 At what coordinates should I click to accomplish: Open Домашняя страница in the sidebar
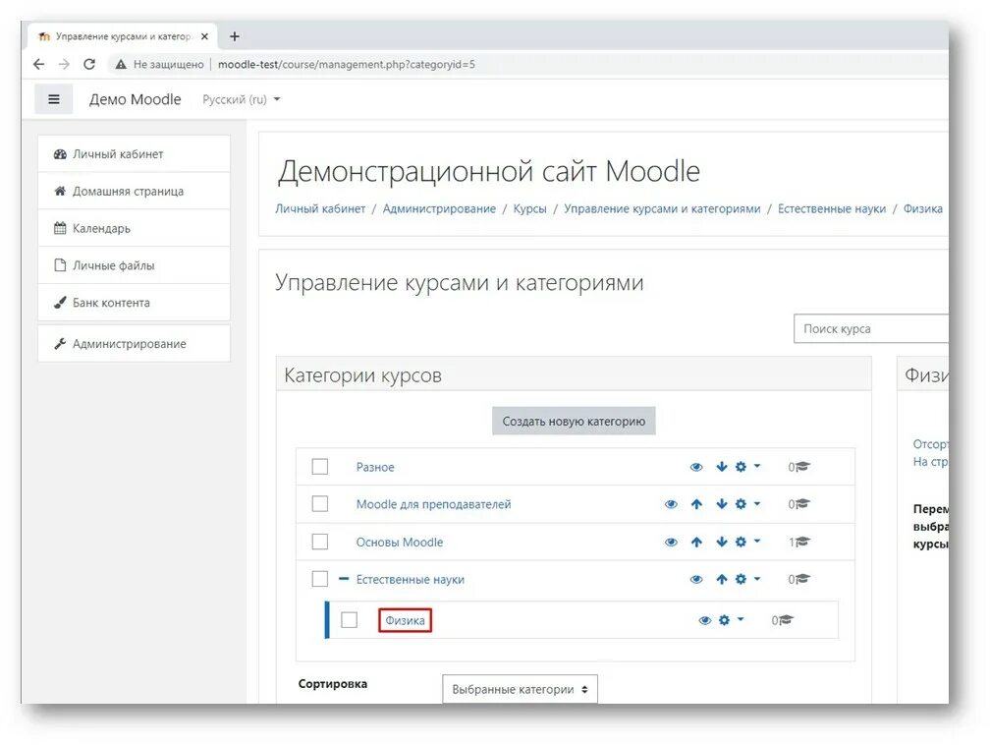[x=134, y=191]
